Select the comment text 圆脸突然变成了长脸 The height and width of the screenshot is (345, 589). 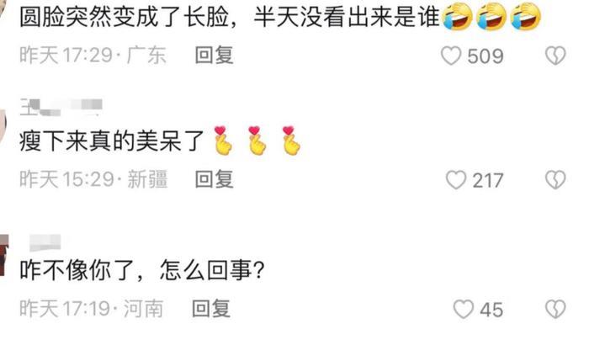coord(125,18)
